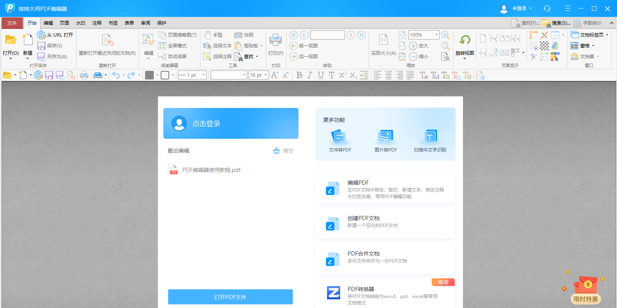Image resolution: width=617 pixels, height=308 pixels.
Task: Switch to the 保护 ribbon tab
Action: tap(162, 23)
